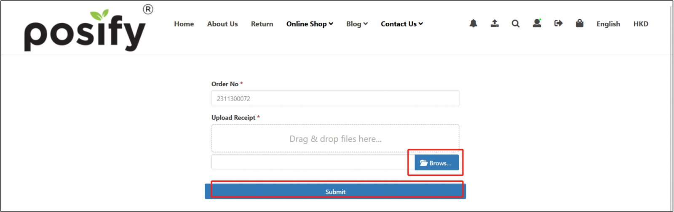Click the drag & drop files area
674x212 pixels.
coord(335,138)
